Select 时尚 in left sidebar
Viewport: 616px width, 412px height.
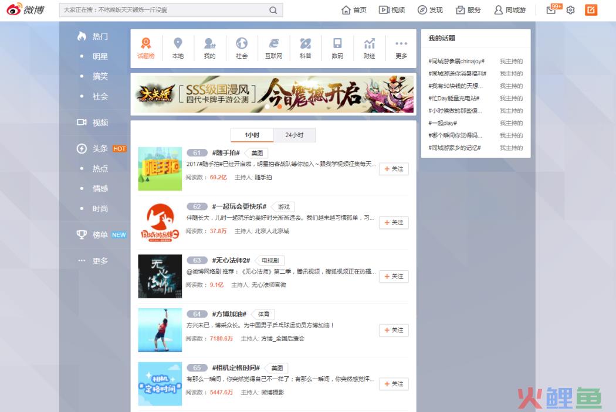click(x=100, y=209)
